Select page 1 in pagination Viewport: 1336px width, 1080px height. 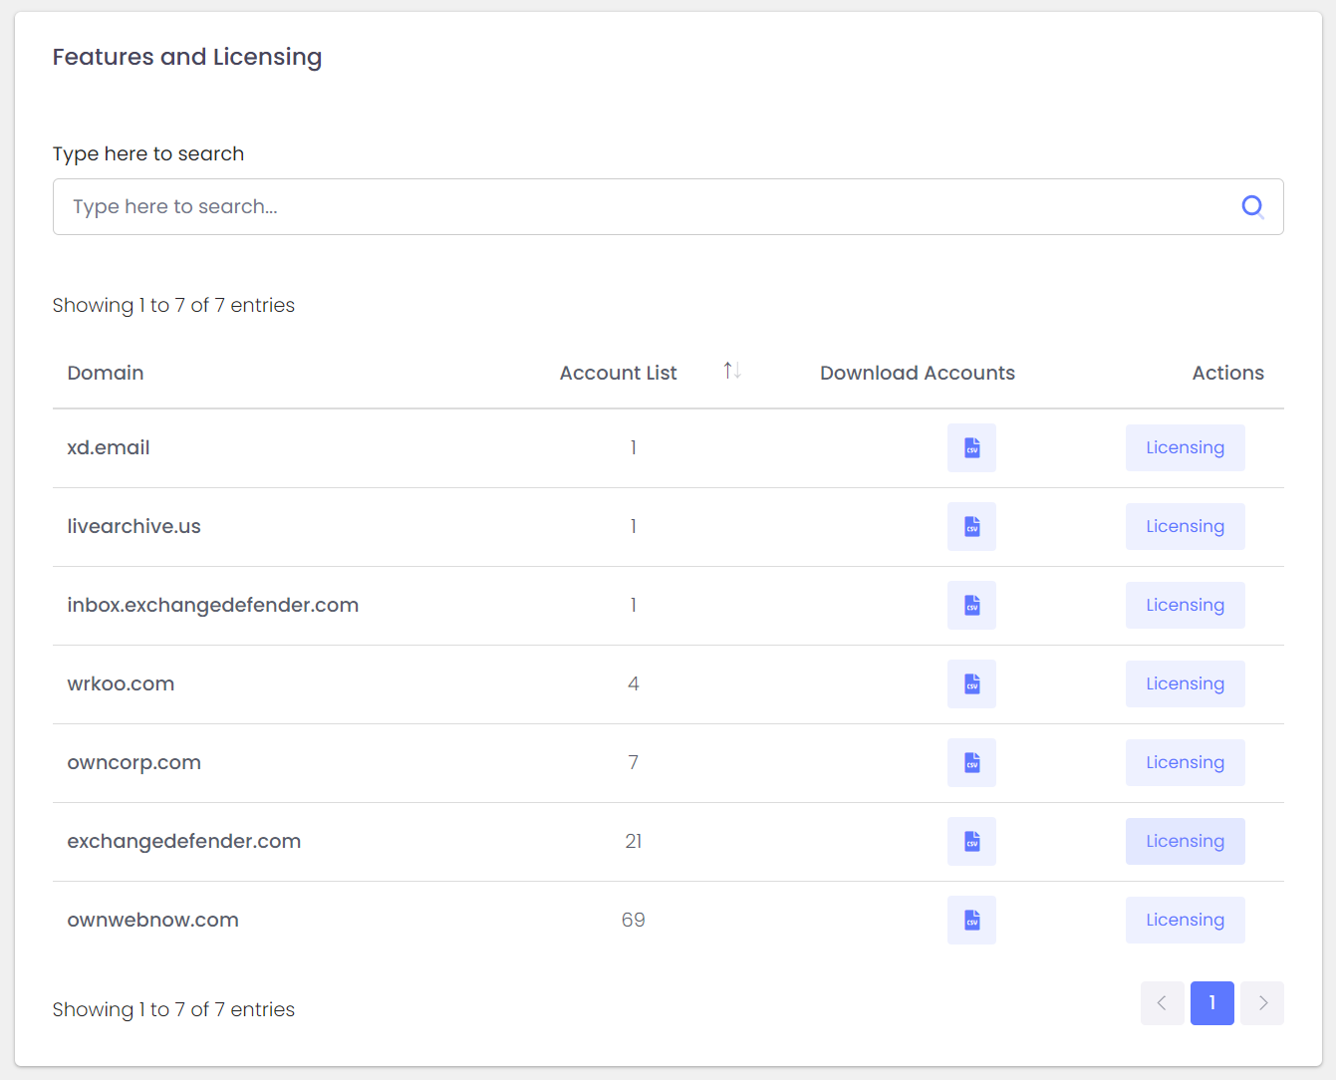(1211, 1003)
